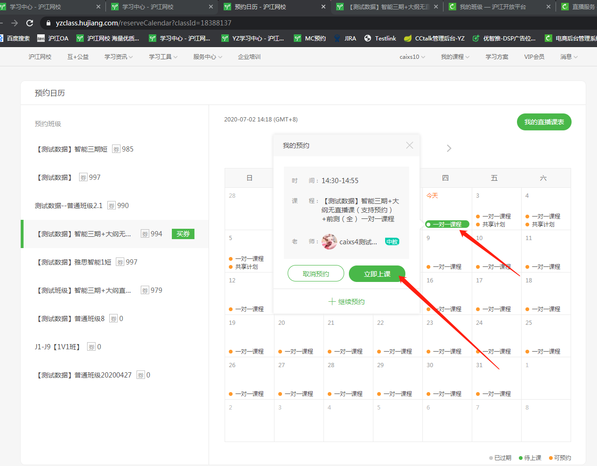
Task: Switch to the 我的班级 — 沪江开放平台 tab
Action: coord(492,7)
